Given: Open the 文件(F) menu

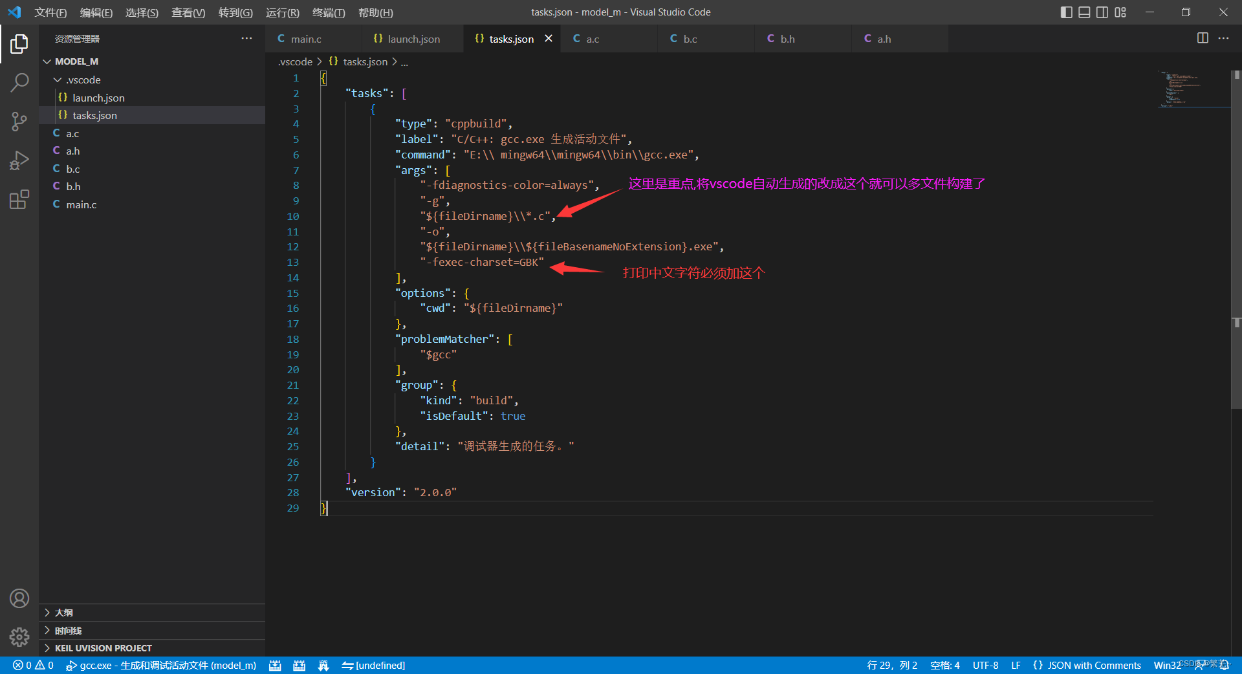Looking at the screenshot, I should click(50, 12).
